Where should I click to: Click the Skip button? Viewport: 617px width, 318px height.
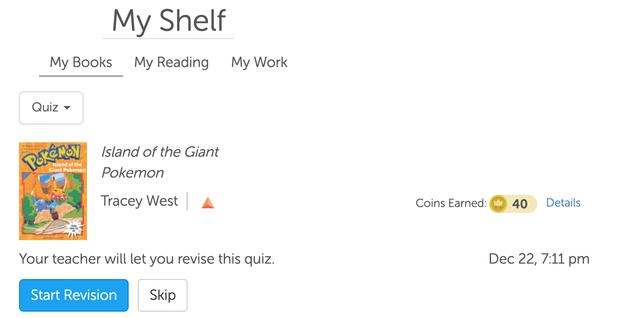point(163,295)
